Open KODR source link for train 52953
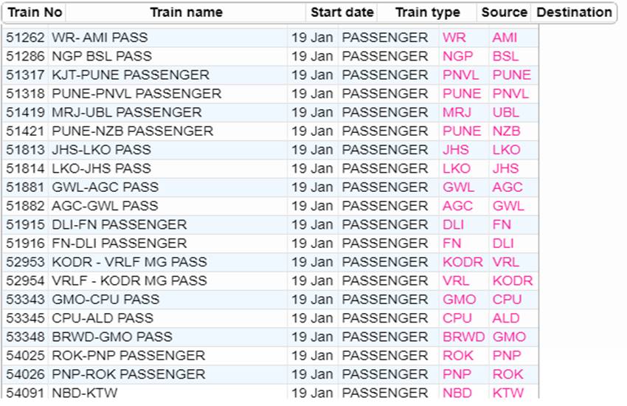627x406 pixels. pos(463,262)
